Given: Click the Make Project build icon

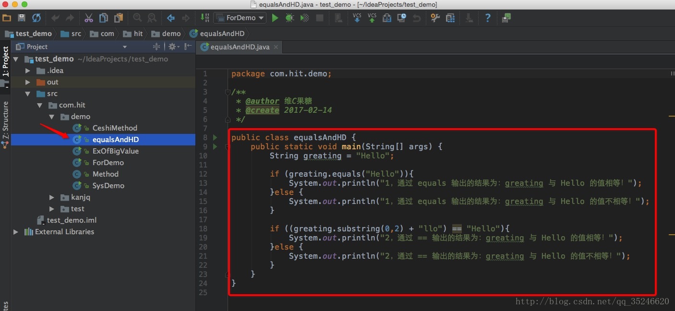Looking at the screenshot, I should [x=205, y=18].
